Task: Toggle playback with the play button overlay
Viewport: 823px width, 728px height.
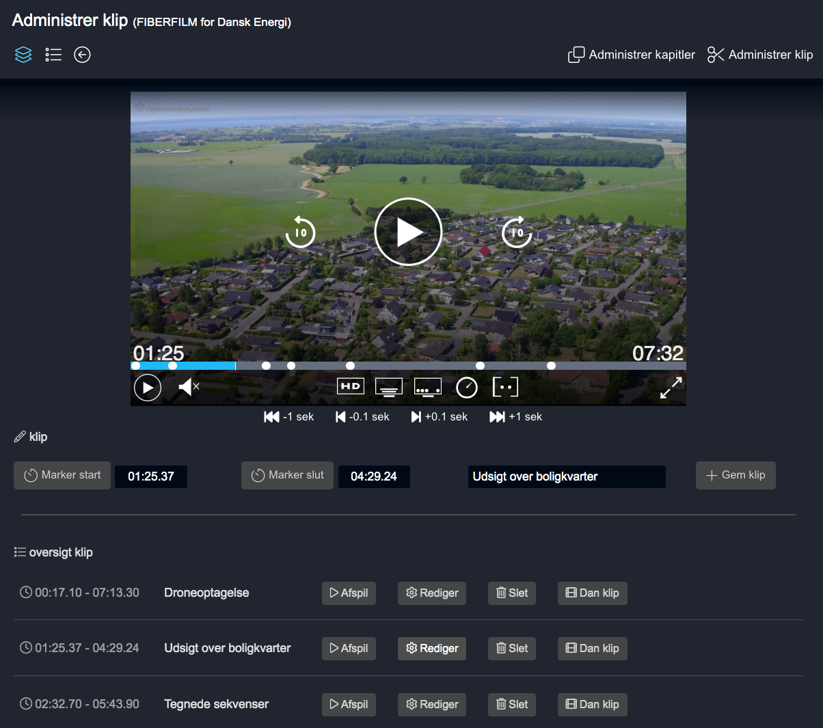Action: [408, 232]
